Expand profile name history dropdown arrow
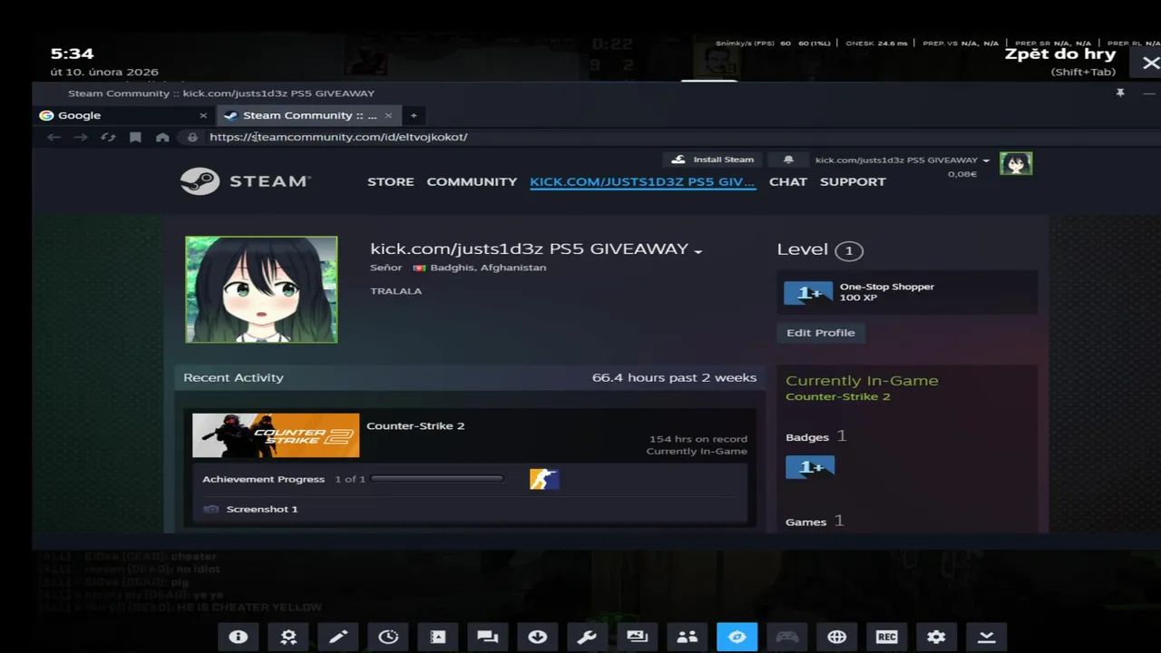Image resolution: width=1161 pixels, height=653 pixels. 698,251
